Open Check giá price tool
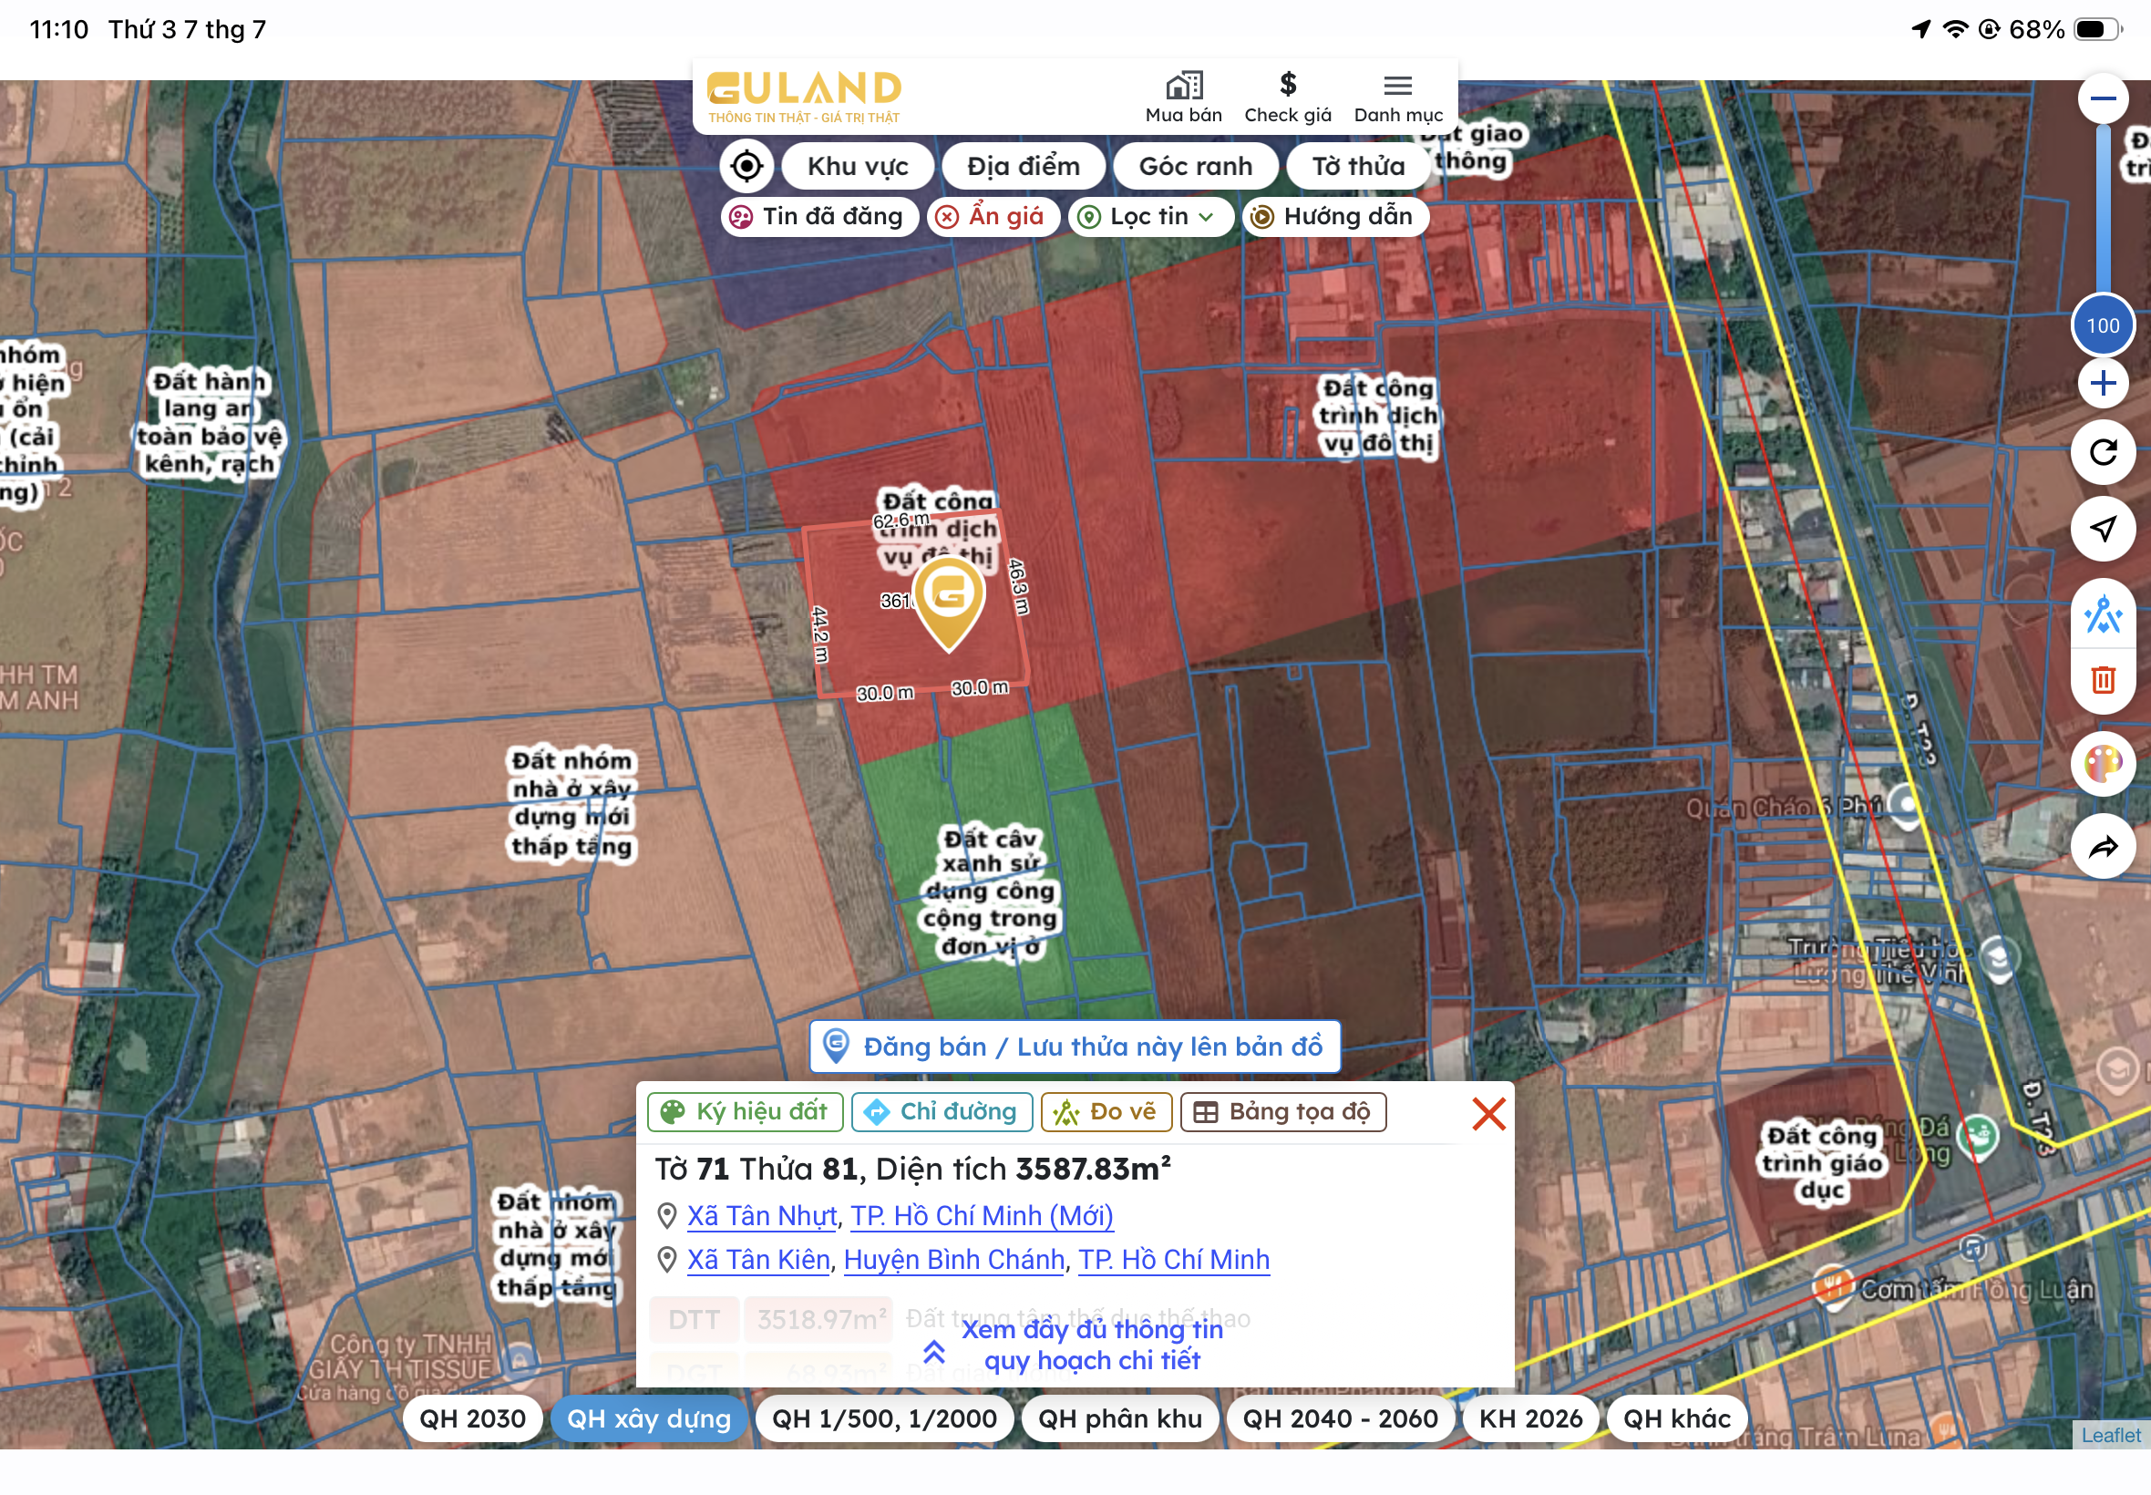2151x1495 pixels. click(x=1288, y=98)
